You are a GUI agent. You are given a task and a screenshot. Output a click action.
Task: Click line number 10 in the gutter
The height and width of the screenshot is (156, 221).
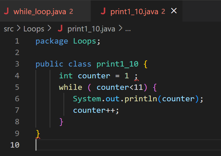15,145
